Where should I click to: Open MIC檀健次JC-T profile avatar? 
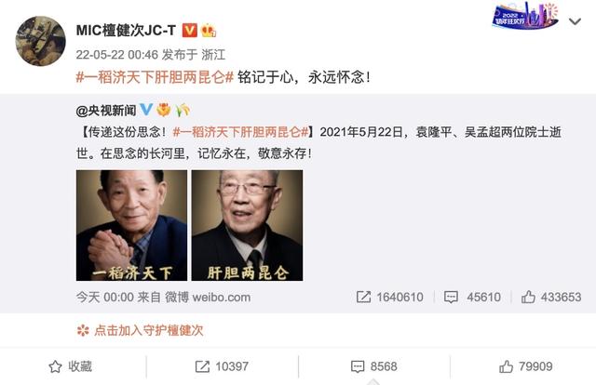pyautogui.click(x=40, y=41)
